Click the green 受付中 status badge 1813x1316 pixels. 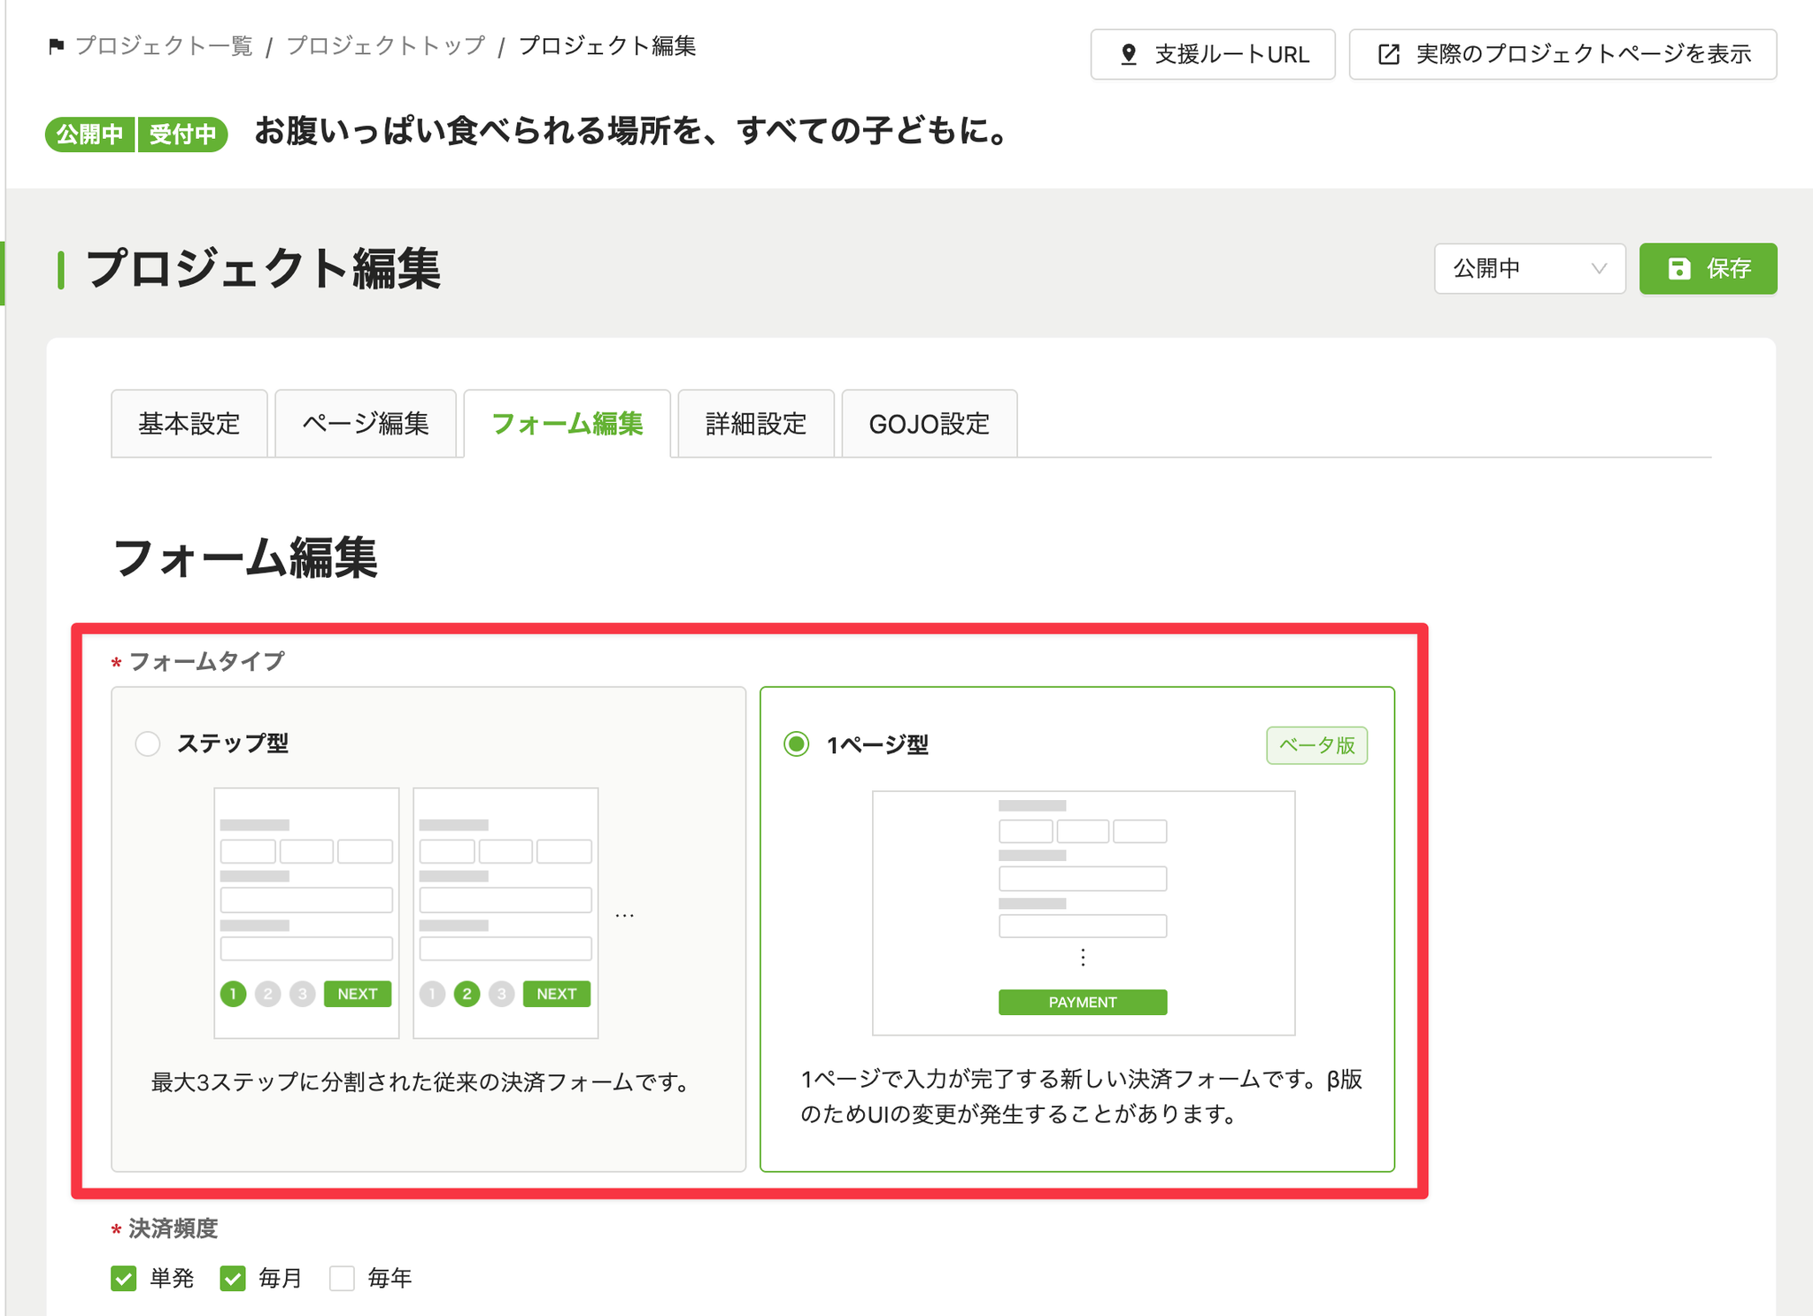(x=182, y=135)
